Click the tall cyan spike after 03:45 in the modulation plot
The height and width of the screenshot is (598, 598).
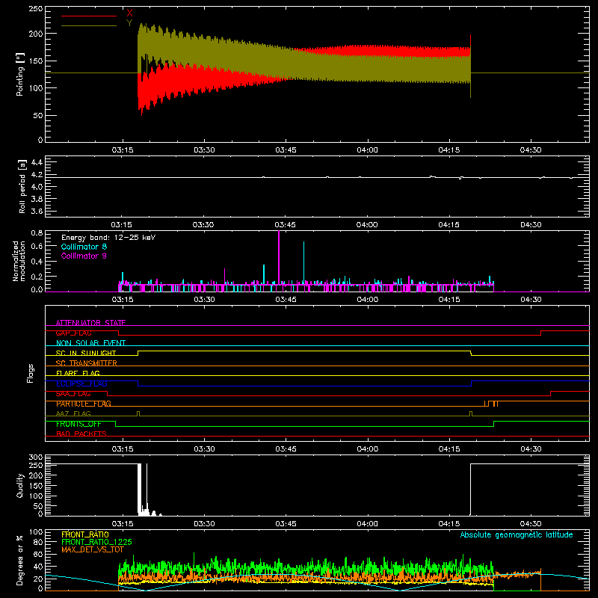(304, 263)
